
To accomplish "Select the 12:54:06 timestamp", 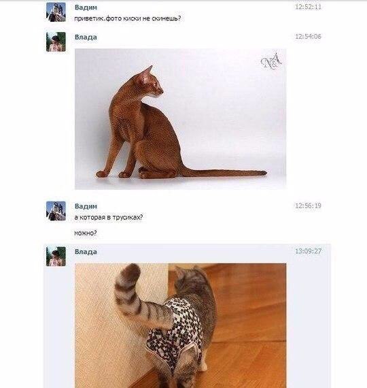I will [x=308, y=37].
